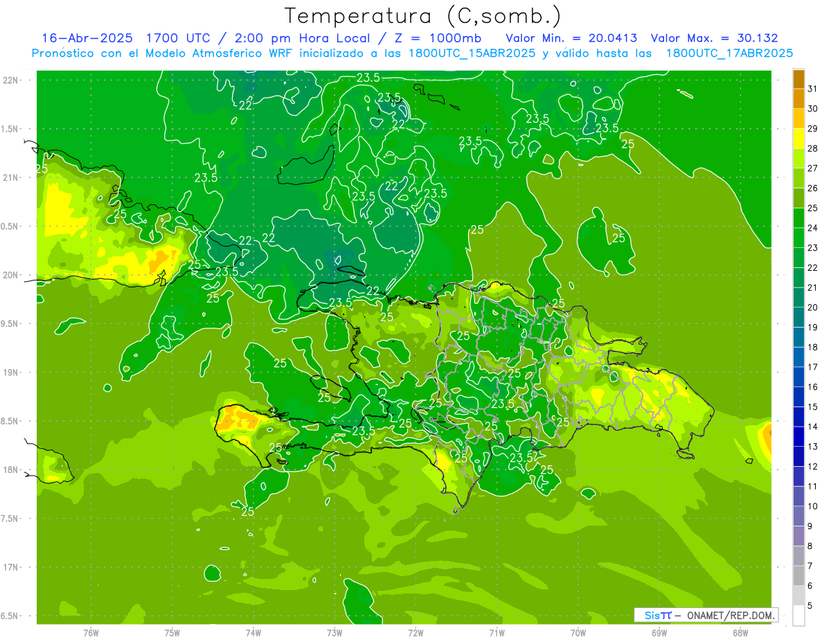The width and height of the screenshot is (831, 642).
Task: Click the gray legend swatch between 6 and 7
Action: pos(798,576)
